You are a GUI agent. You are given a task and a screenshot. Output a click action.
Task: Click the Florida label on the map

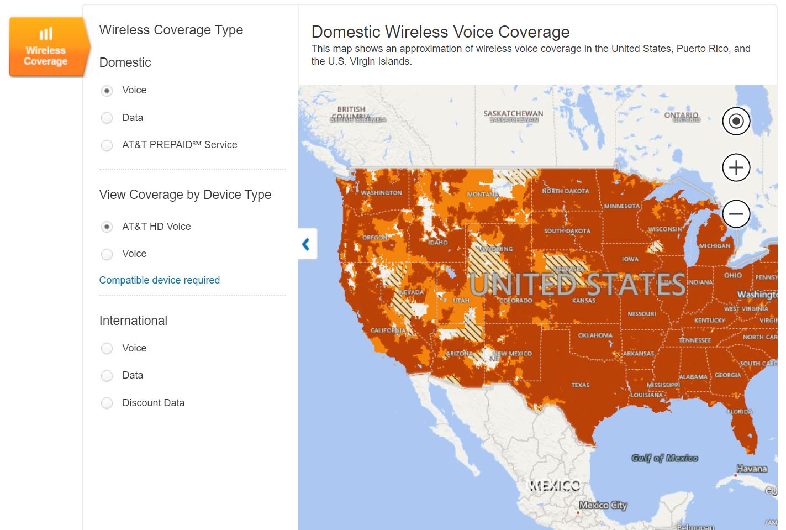coord(740,412)
